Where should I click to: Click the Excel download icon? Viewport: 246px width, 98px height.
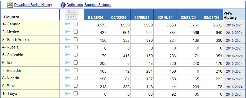(10, 5)
